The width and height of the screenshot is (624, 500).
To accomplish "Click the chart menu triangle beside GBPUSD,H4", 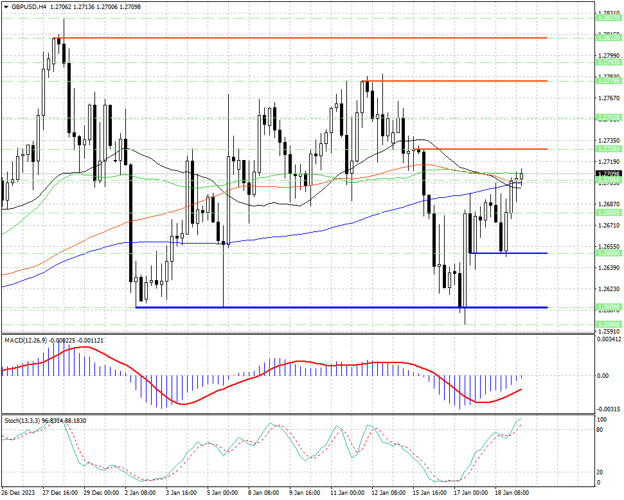I will point(6,7).
